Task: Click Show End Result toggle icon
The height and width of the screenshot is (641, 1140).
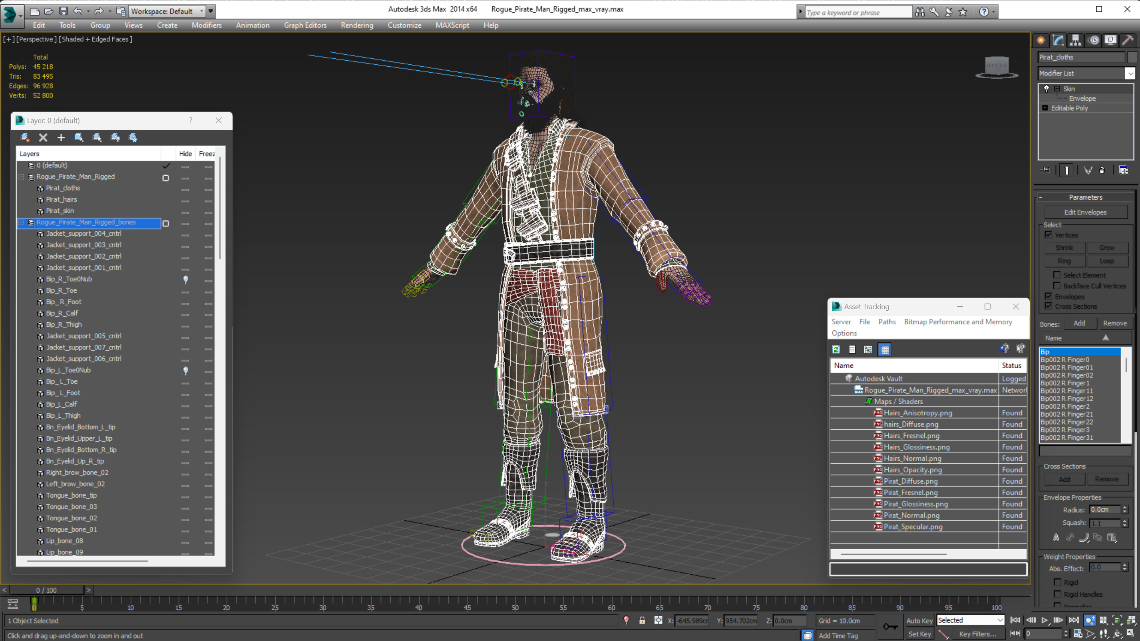Action: pyautogui.click(x=1066, y=170)
